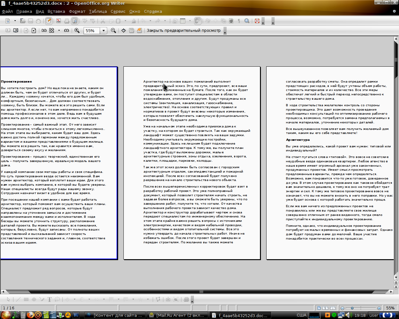
Task: Click the Zoom In magnifier icon
Action: tap(77, 31)
